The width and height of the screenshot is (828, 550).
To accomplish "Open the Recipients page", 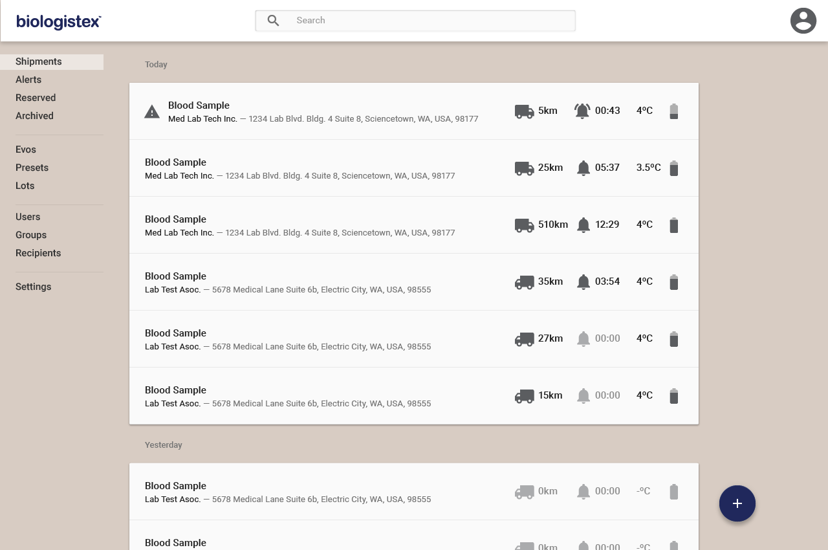I will click(38, 253).
